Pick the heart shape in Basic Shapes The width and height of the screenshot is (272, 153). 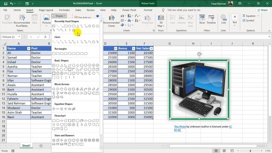[77, 74]
